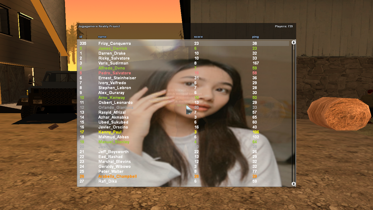373x210 pixels.
Task: Select Javier_Orscino's name
Action: click(113, 128)
